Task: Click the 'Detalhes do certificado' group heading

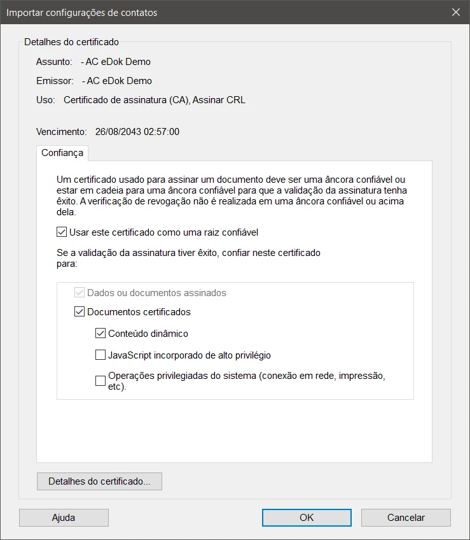Action: point(71,42)
